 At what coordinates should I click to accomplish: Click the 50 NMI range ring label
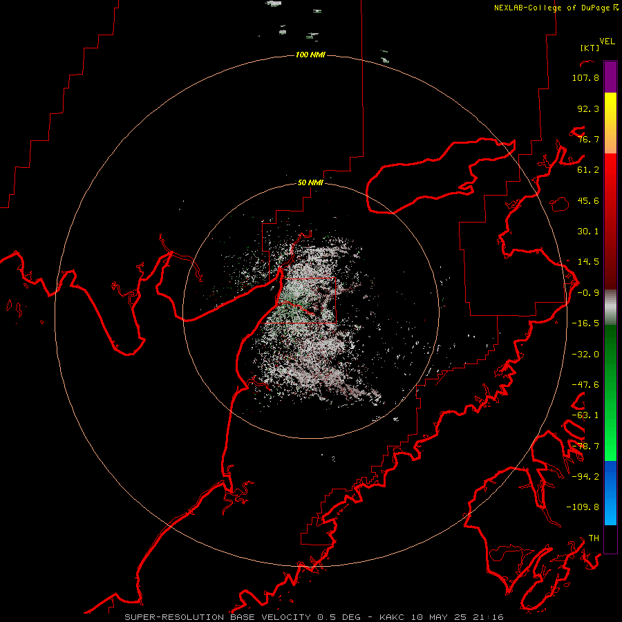click(310, 182)
